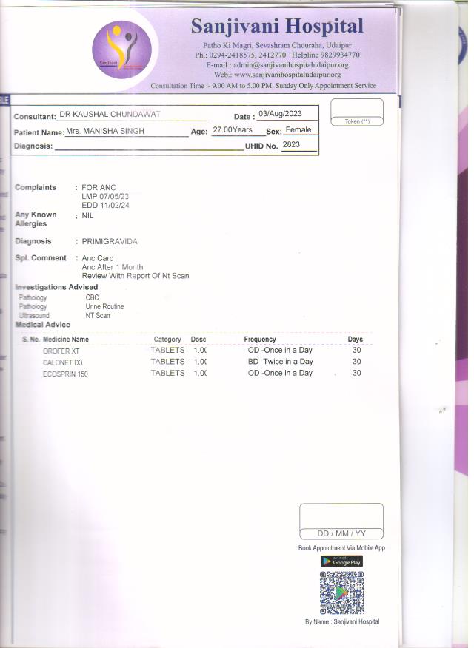Click the Patient Name field value
474x648 pixels.
coord(104,131)
